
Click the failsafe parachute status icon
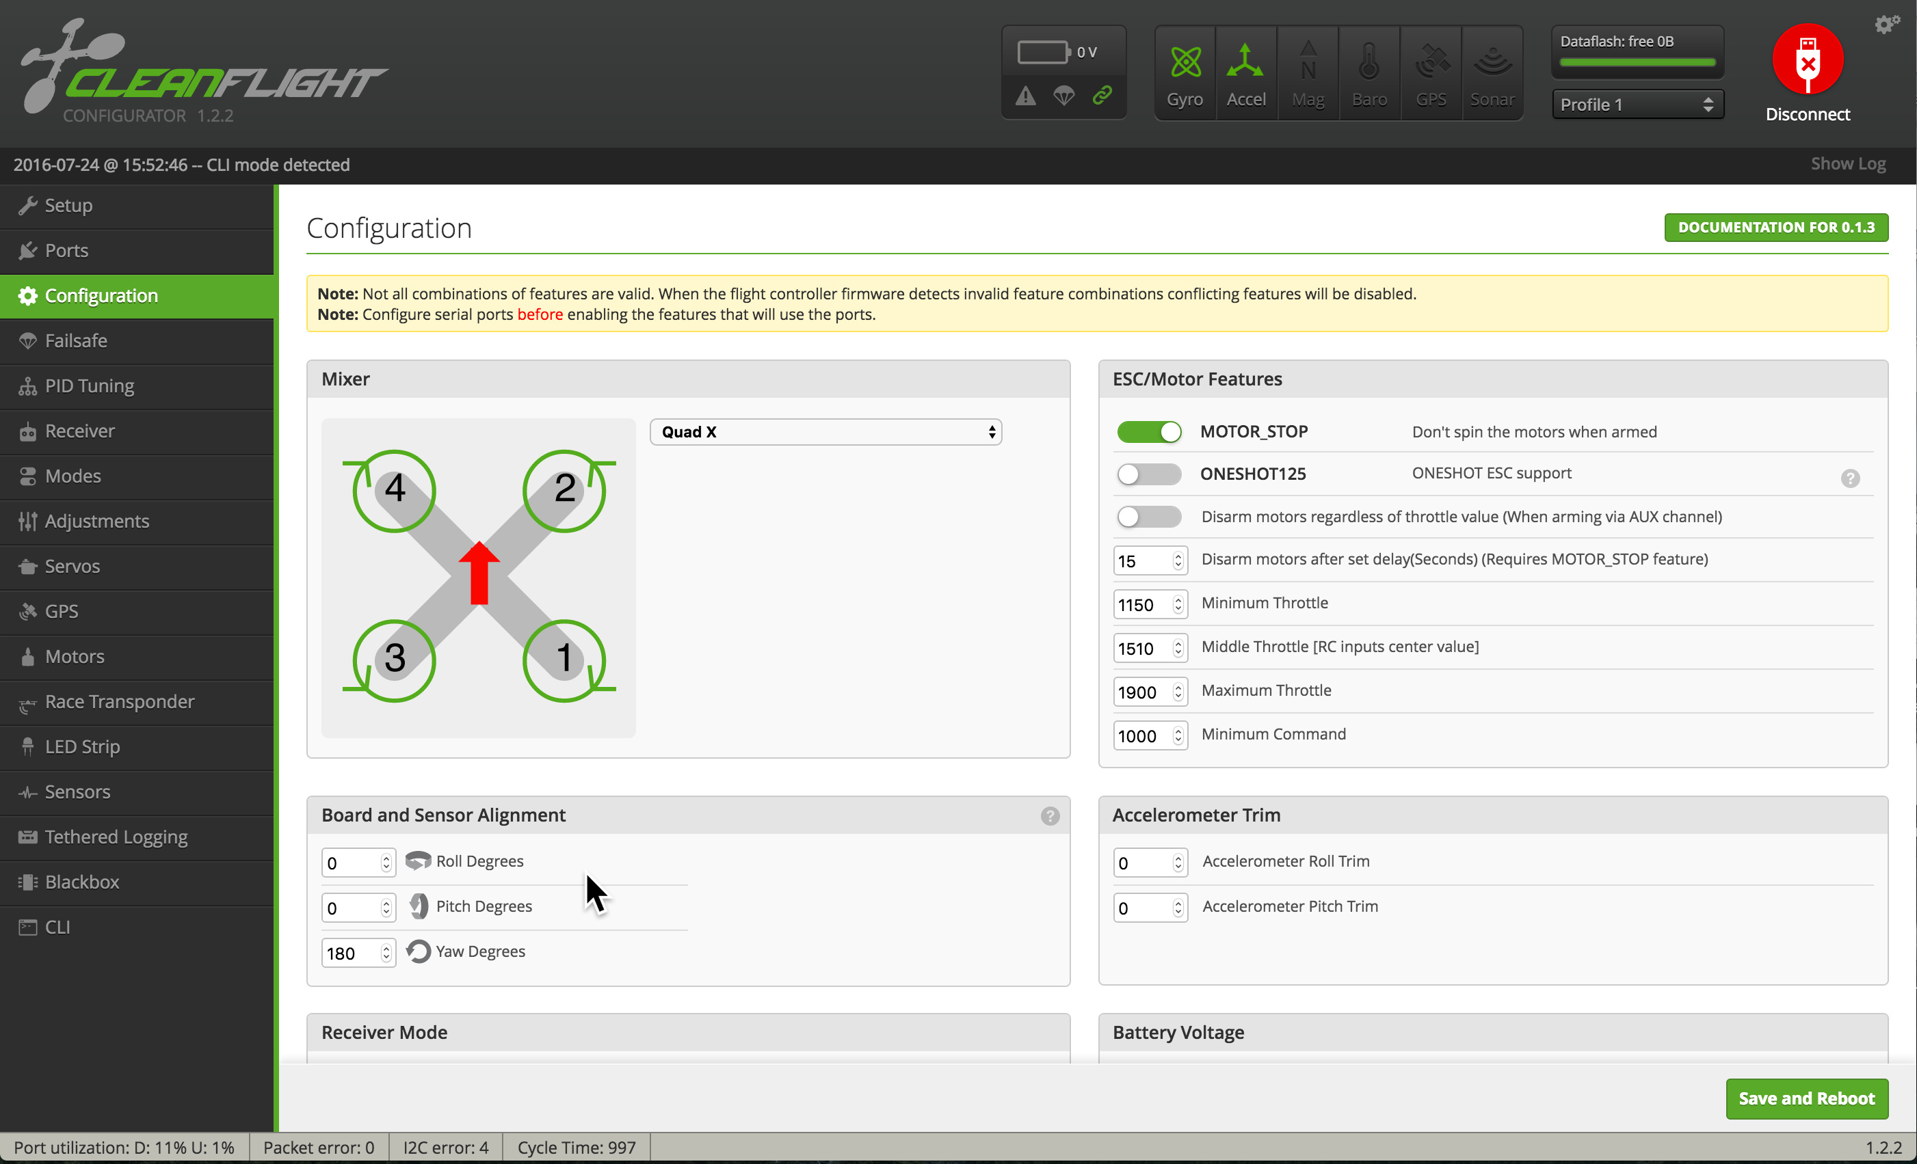point(1063,96)
